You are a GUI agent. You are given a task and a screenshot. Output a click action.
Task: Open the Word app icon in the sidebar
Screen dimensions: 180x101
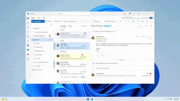(x=28, y=45)
